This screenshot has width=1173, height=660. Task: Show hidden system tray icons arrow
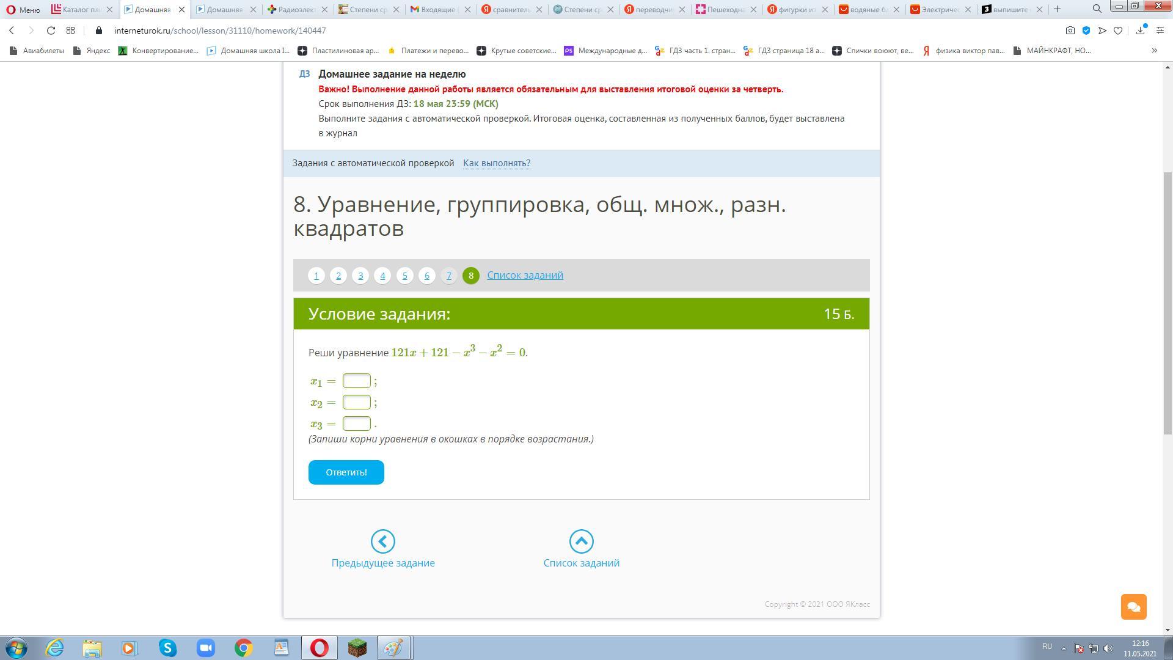1064,648
